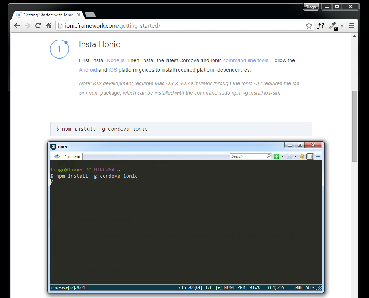Click node.exe[32]:7604 in the status bar
Viewport: 369px width, 298px height.
pyautogui.click(x=68, y=287)
